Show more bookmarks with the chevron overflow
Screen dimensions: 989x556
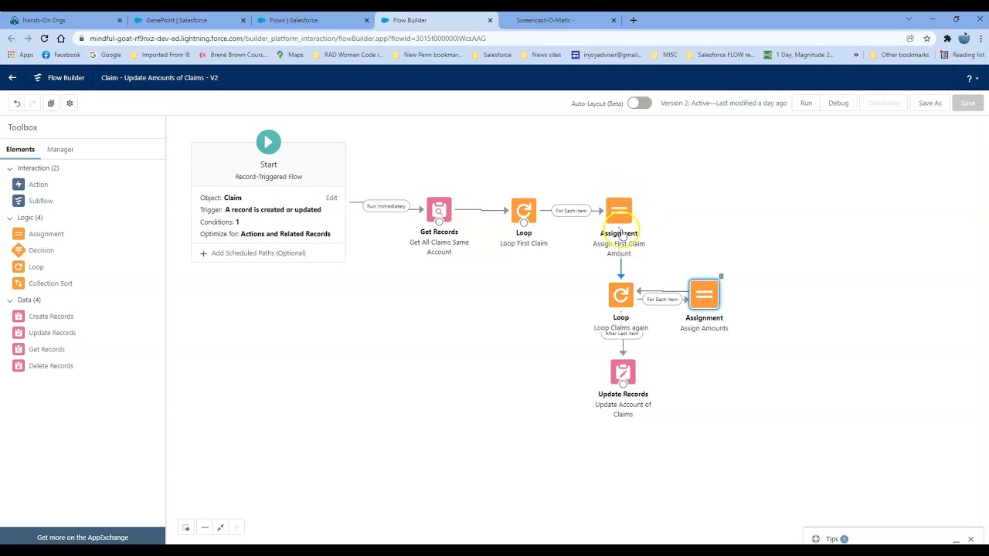[x=855, y=55]
